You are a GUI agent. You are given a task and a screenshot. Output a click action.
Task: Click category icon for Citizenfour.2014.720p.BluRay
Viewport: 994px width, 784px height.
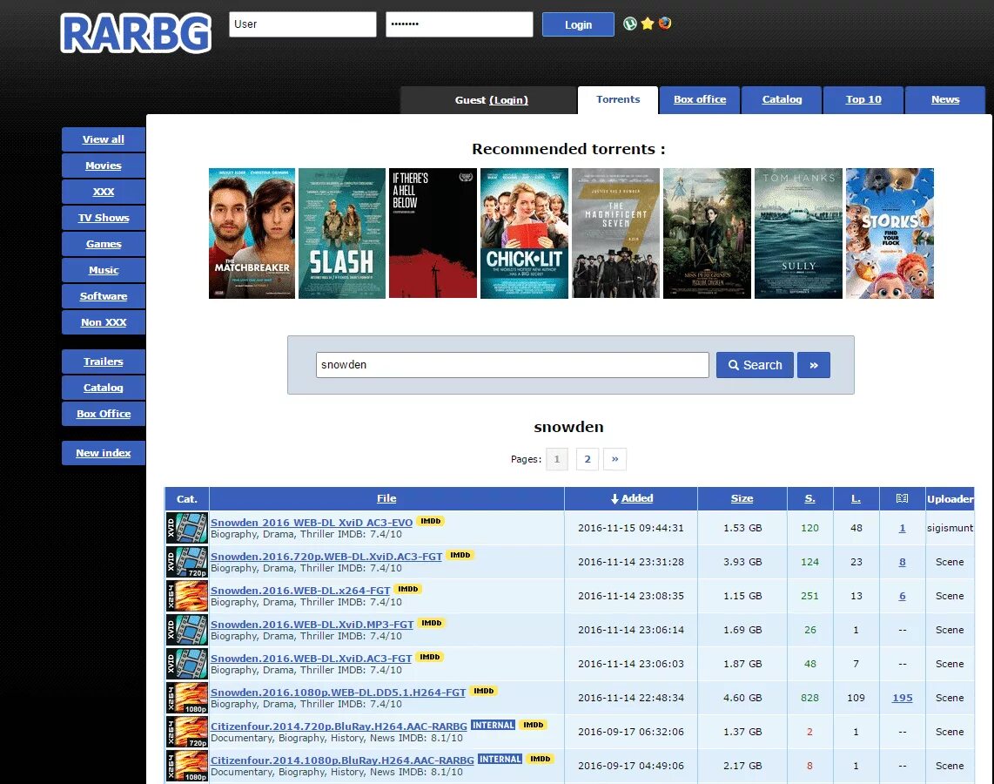point(187,732)
